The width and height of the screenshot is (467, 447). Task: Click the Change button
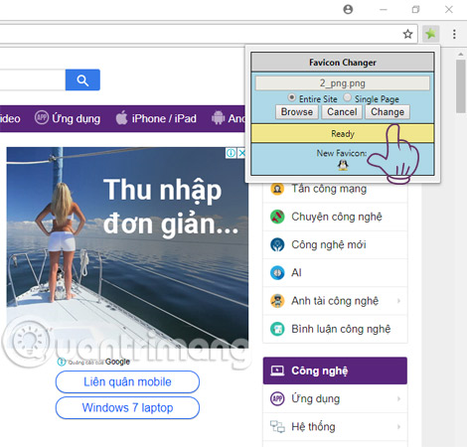[x=388, y=112]
